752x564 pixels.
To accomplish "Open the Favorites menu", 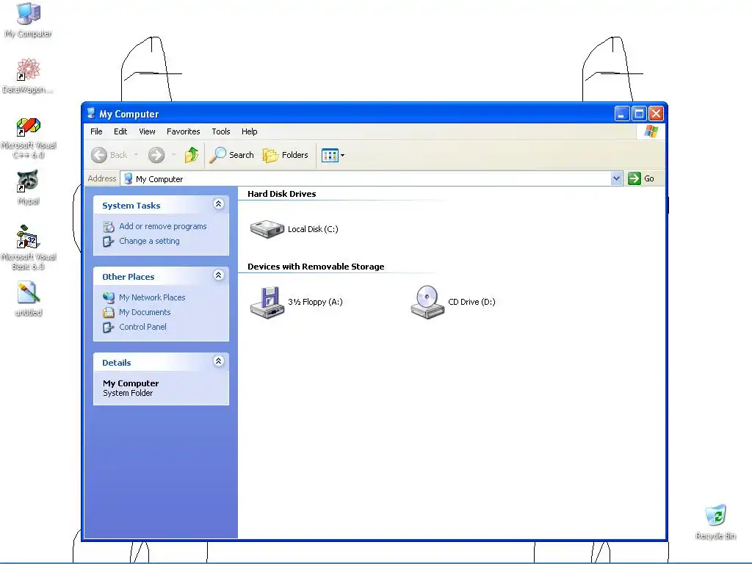I will pyautogui.click(x=183, y=131).
